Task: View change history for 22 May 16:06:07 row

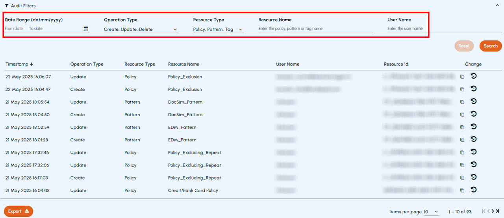Action: click(474, 76)
